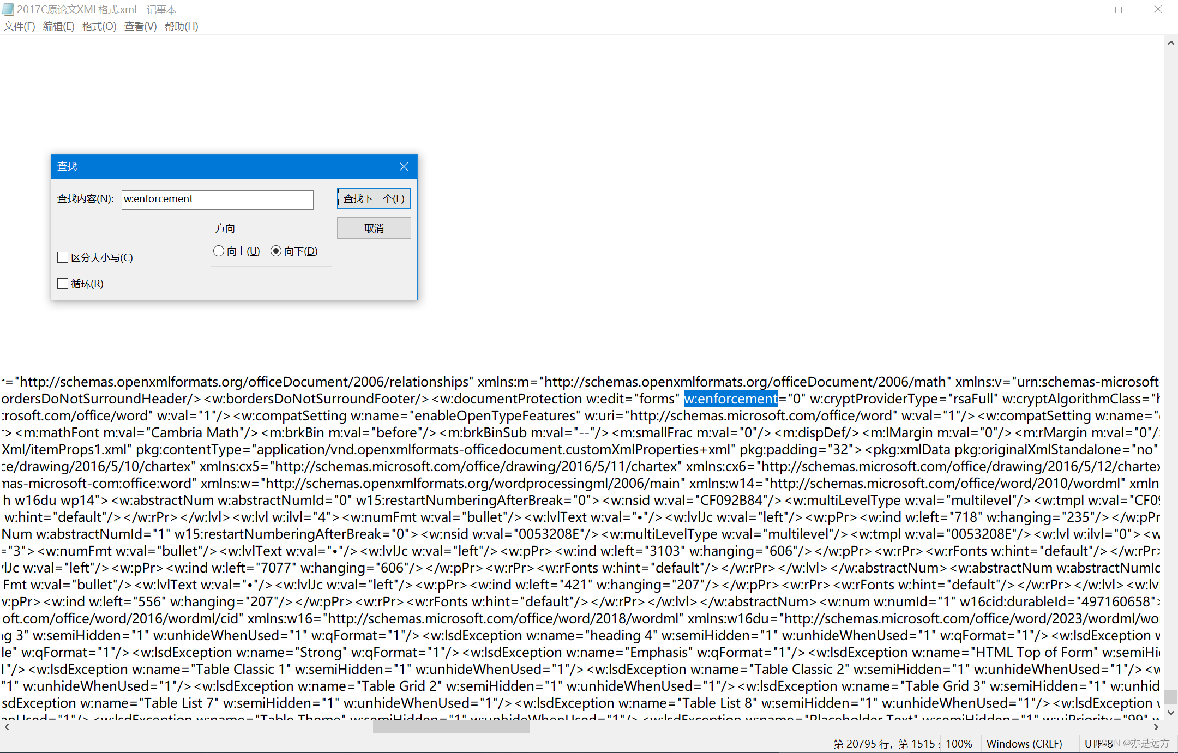Click the w16cid:durableId="497160658" text
The height and width of the screenshot is (753, 1178).
[1059, 601]
